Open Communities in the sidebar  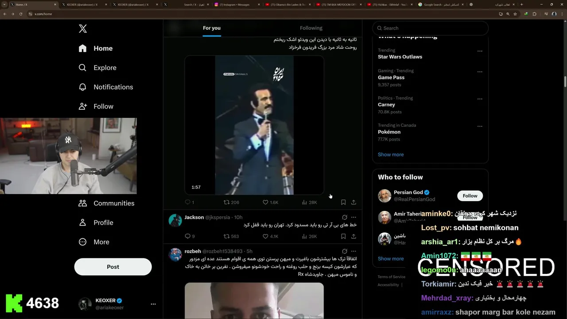pyautogui.click(x=106, y=203)
